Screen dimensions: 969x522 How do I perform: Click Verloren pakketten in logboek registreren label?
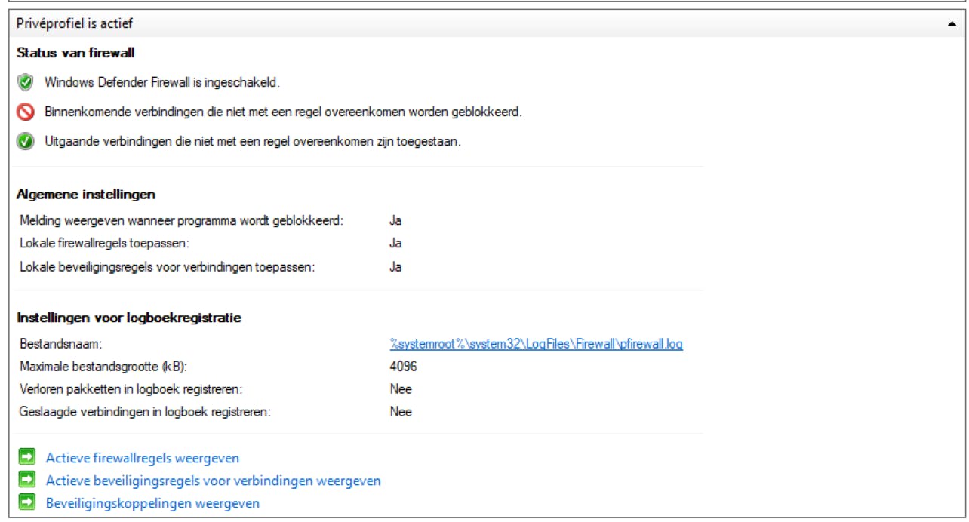click(x=131, y=389)
